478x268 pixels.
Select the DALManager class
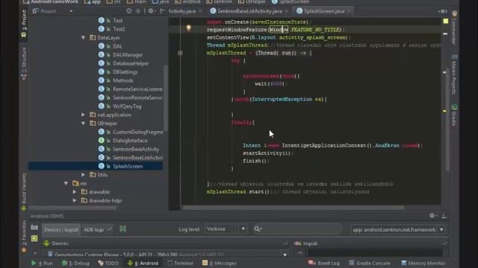pyautogui.click(x=128, y=54)
